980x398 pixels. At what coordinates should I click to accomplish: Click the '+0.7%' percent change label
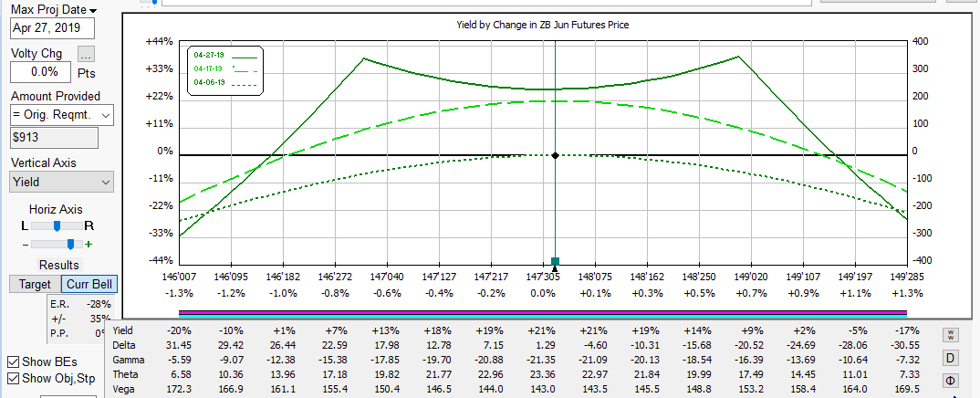tap(751, 292)
